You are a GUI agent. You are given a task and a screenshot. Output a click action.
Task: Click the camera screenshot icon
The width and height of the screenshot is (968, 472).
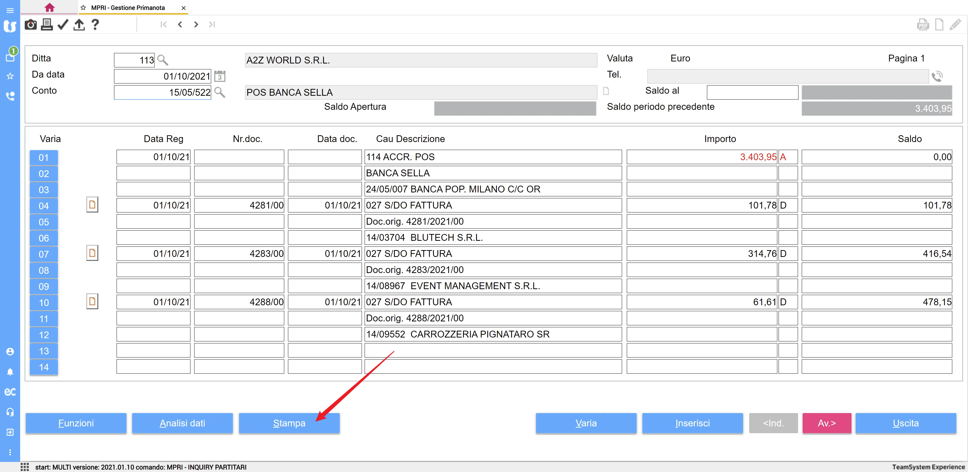click(31, 25)
